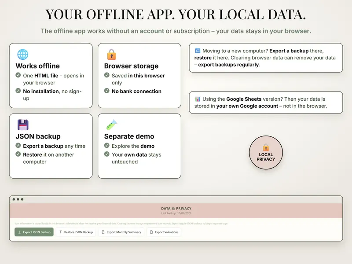Click the Export Monthly Summary button
This screenshot has height=264, width=352.
[121, 232]
